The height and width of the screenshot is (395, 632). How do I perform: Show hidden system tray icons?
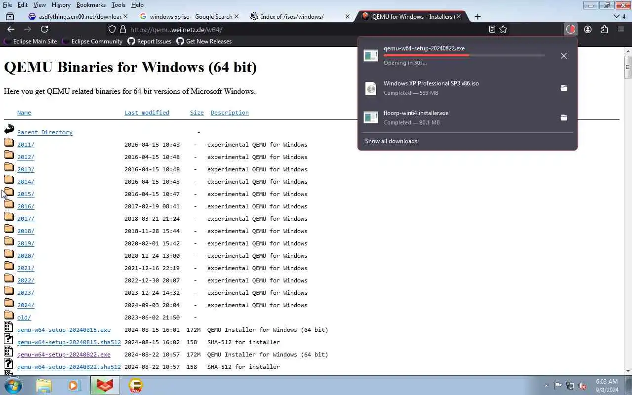tap(546, 386)
